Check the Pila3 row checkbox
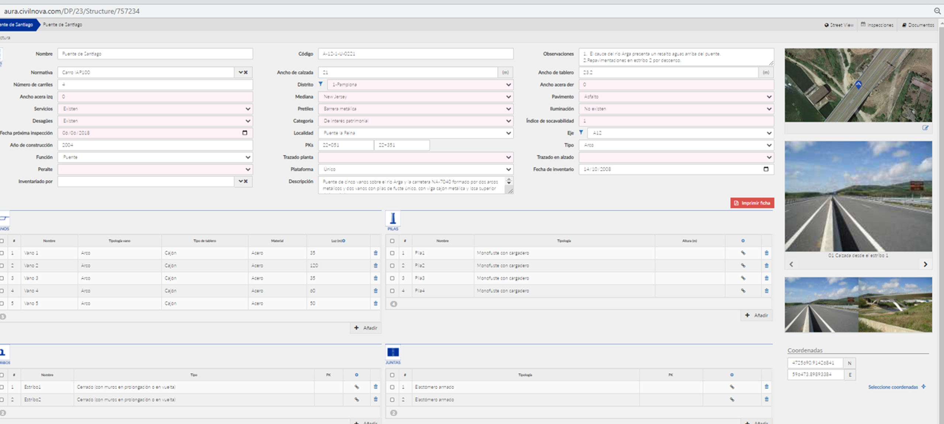This screenshot has width=944, height=424. pyautogui.click(x=392, y=278)
